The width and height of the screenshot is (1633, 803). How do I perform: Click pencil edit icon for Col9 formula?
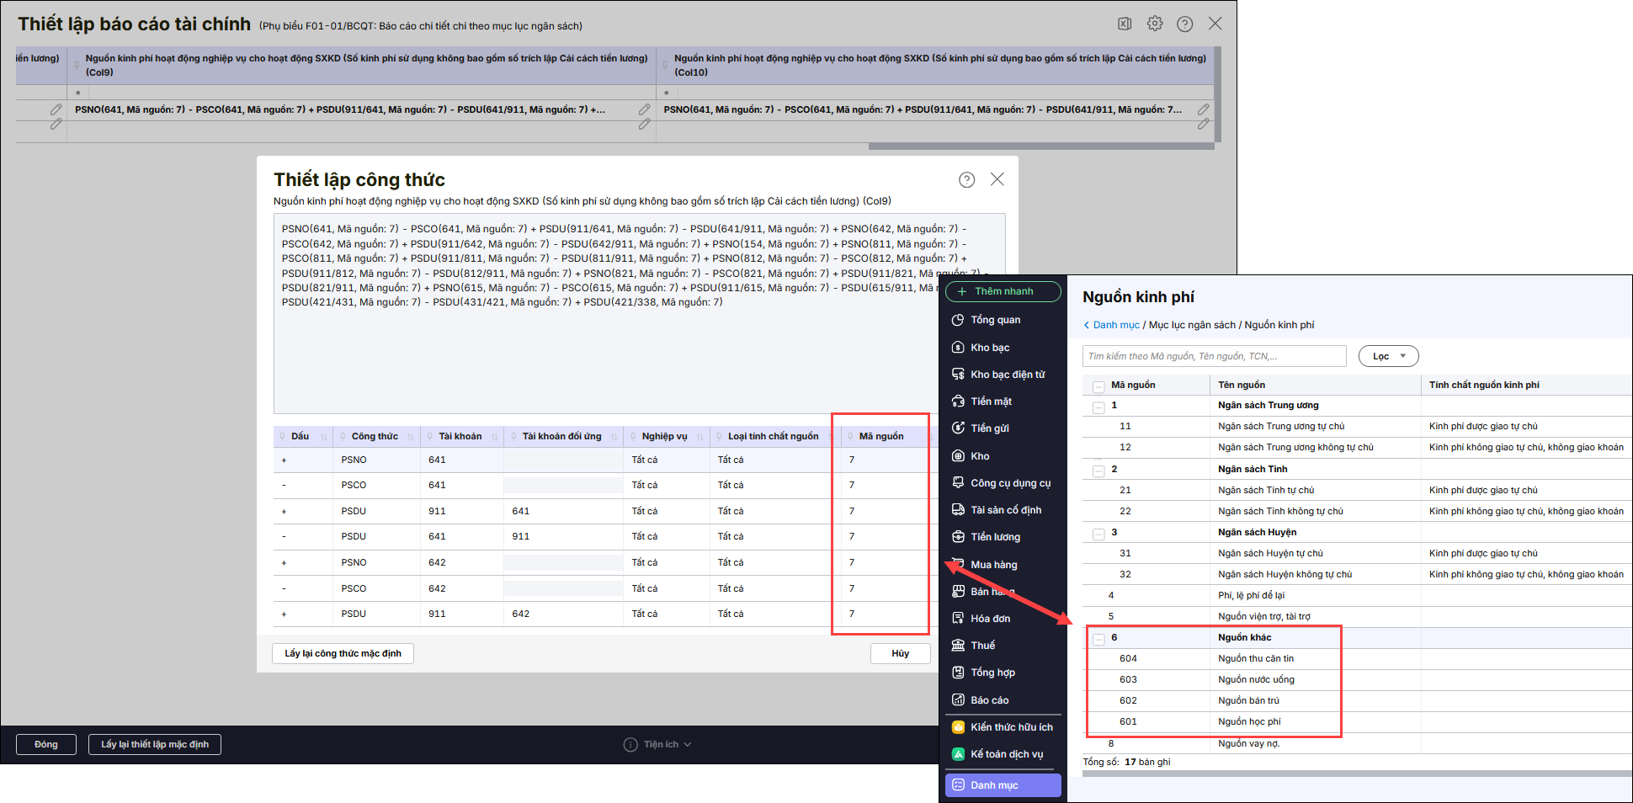[644, 109]
